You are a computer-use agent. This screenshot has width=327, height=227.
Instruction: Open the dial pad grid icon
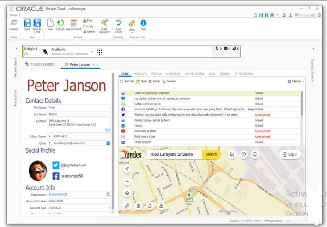99,51
